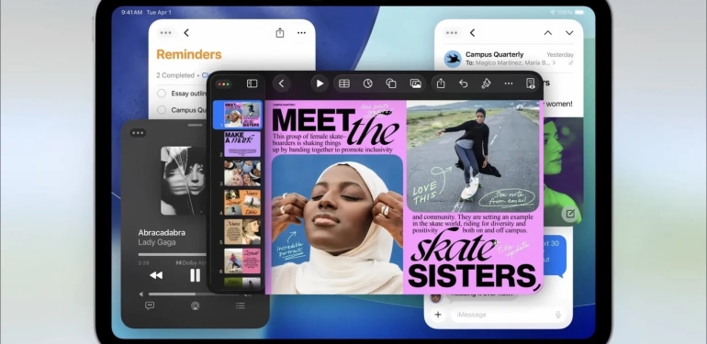Open Keynote document view options
Viewport: 707px width, 344px height.
coord(531,83)
